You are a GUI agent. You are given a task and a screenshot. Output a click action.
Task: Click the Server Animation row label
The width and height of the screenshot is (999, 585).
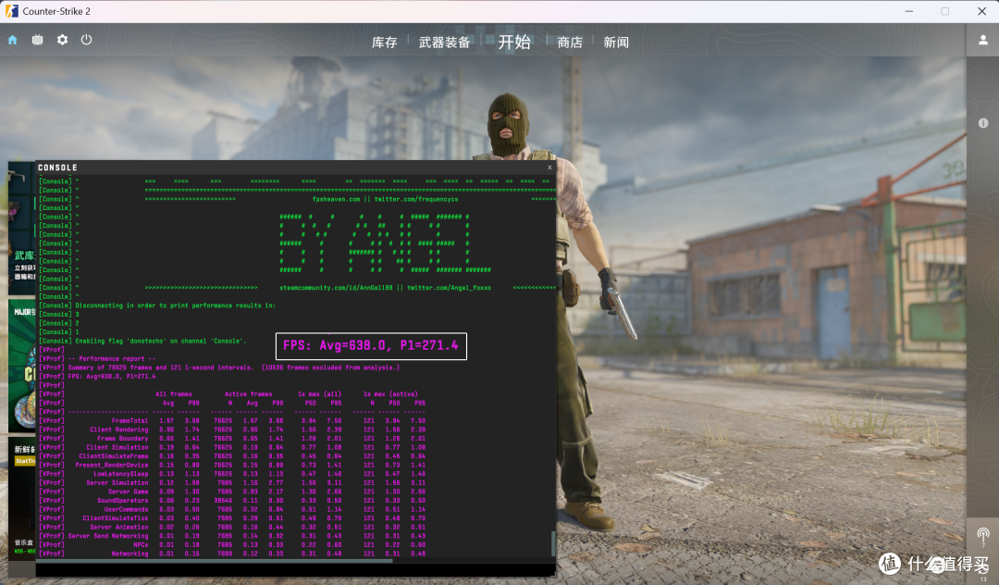tap(119, 527)
